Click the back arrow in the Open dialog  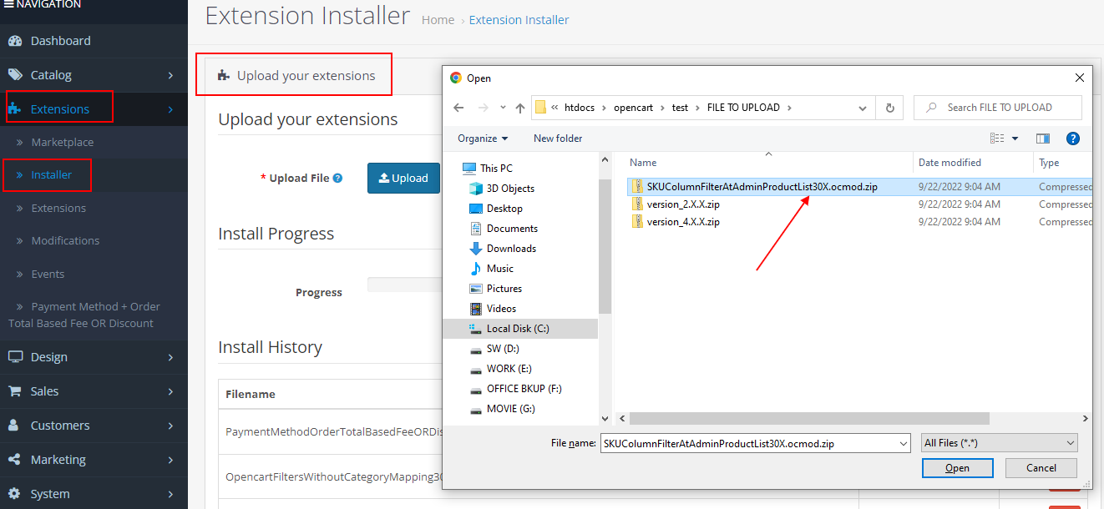point(459,107)
